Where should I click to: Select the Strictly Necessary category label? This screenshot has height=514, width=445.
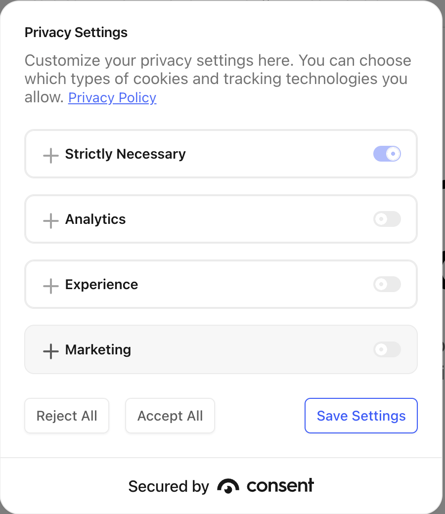click(125, 154)
